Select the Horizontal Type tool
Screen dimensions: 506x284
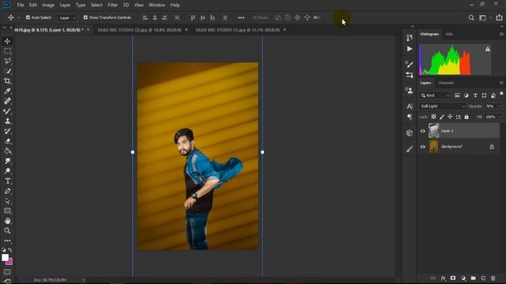pyautogui.click(x=7, y=181)
